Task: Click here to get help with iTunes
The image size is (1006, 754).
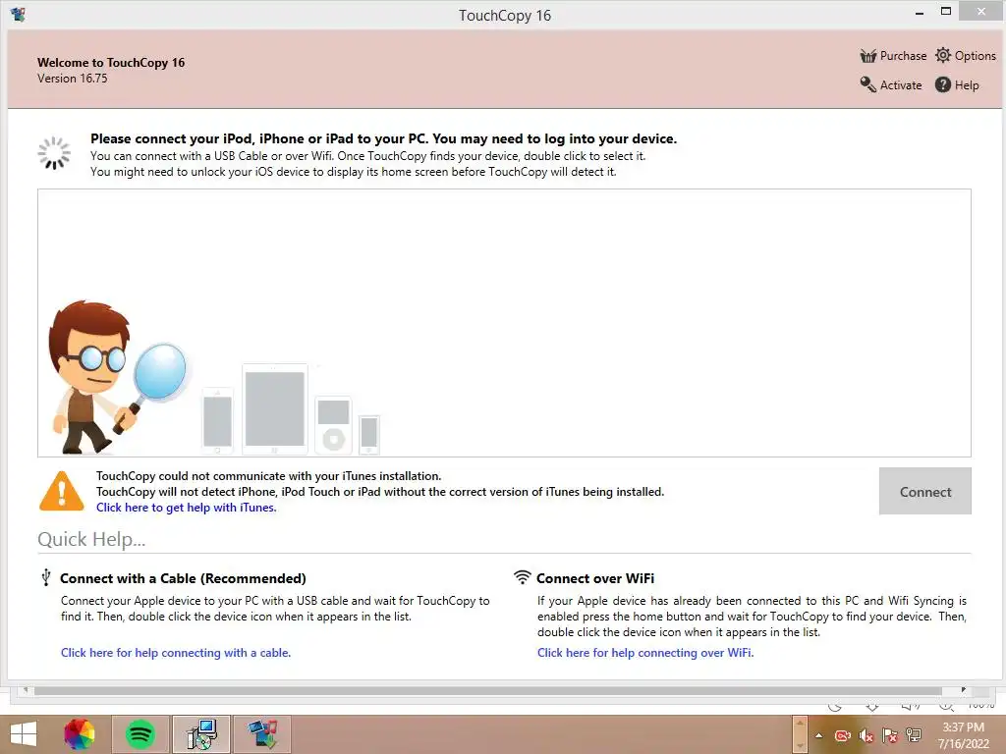Action: tap(186, 508)
